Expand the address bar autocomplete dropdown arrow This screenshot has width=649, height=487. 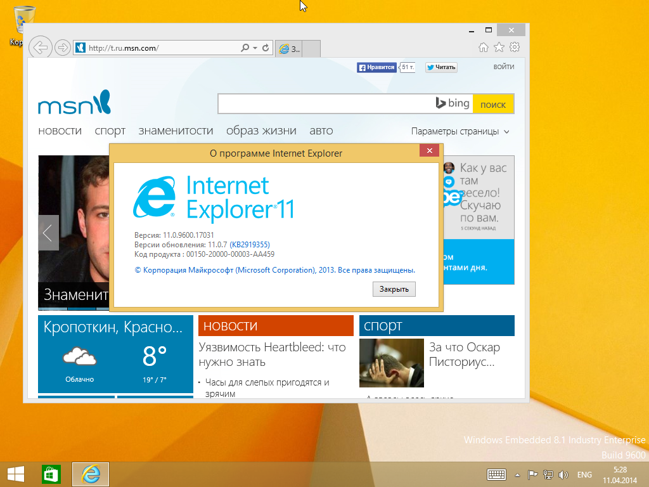tap(255, 48)
